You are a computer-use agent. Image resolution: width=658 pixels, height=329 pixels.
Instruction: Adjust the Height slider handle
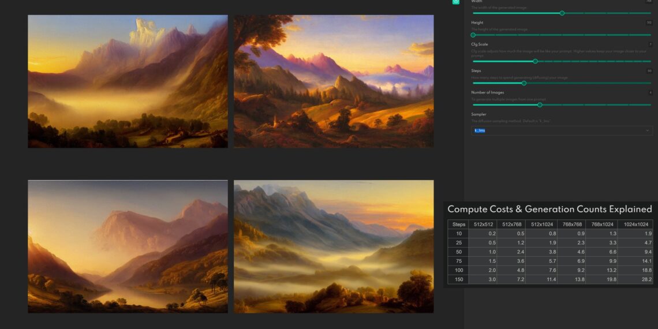(x=473, y=35)
